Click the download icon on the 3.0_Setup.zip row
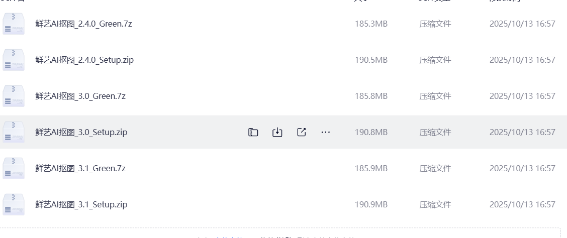The width and height of the screenshot is (567, 238). pos(277,132)
